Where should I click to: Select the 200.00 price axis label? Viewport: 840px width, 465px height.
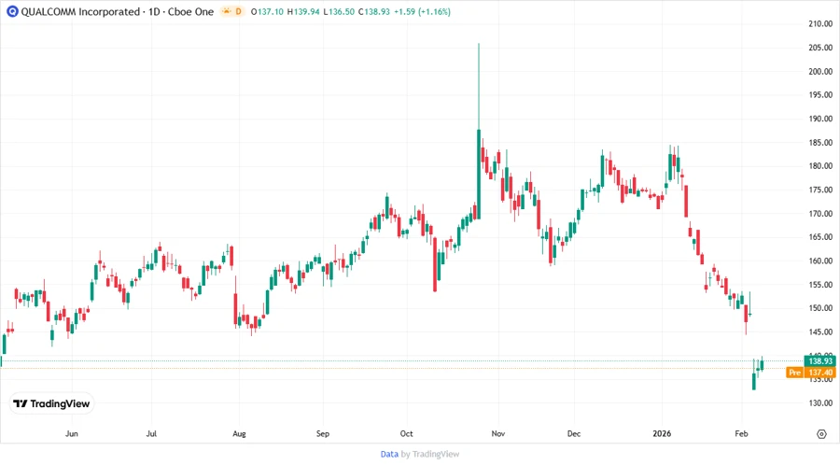click(820, 71)
